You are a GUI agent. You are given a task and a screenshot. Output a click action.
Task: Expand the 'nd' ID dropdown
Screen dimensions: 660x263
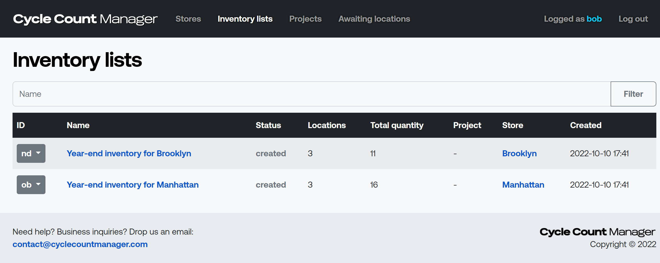pyautogui.click(x=31, y=153)
